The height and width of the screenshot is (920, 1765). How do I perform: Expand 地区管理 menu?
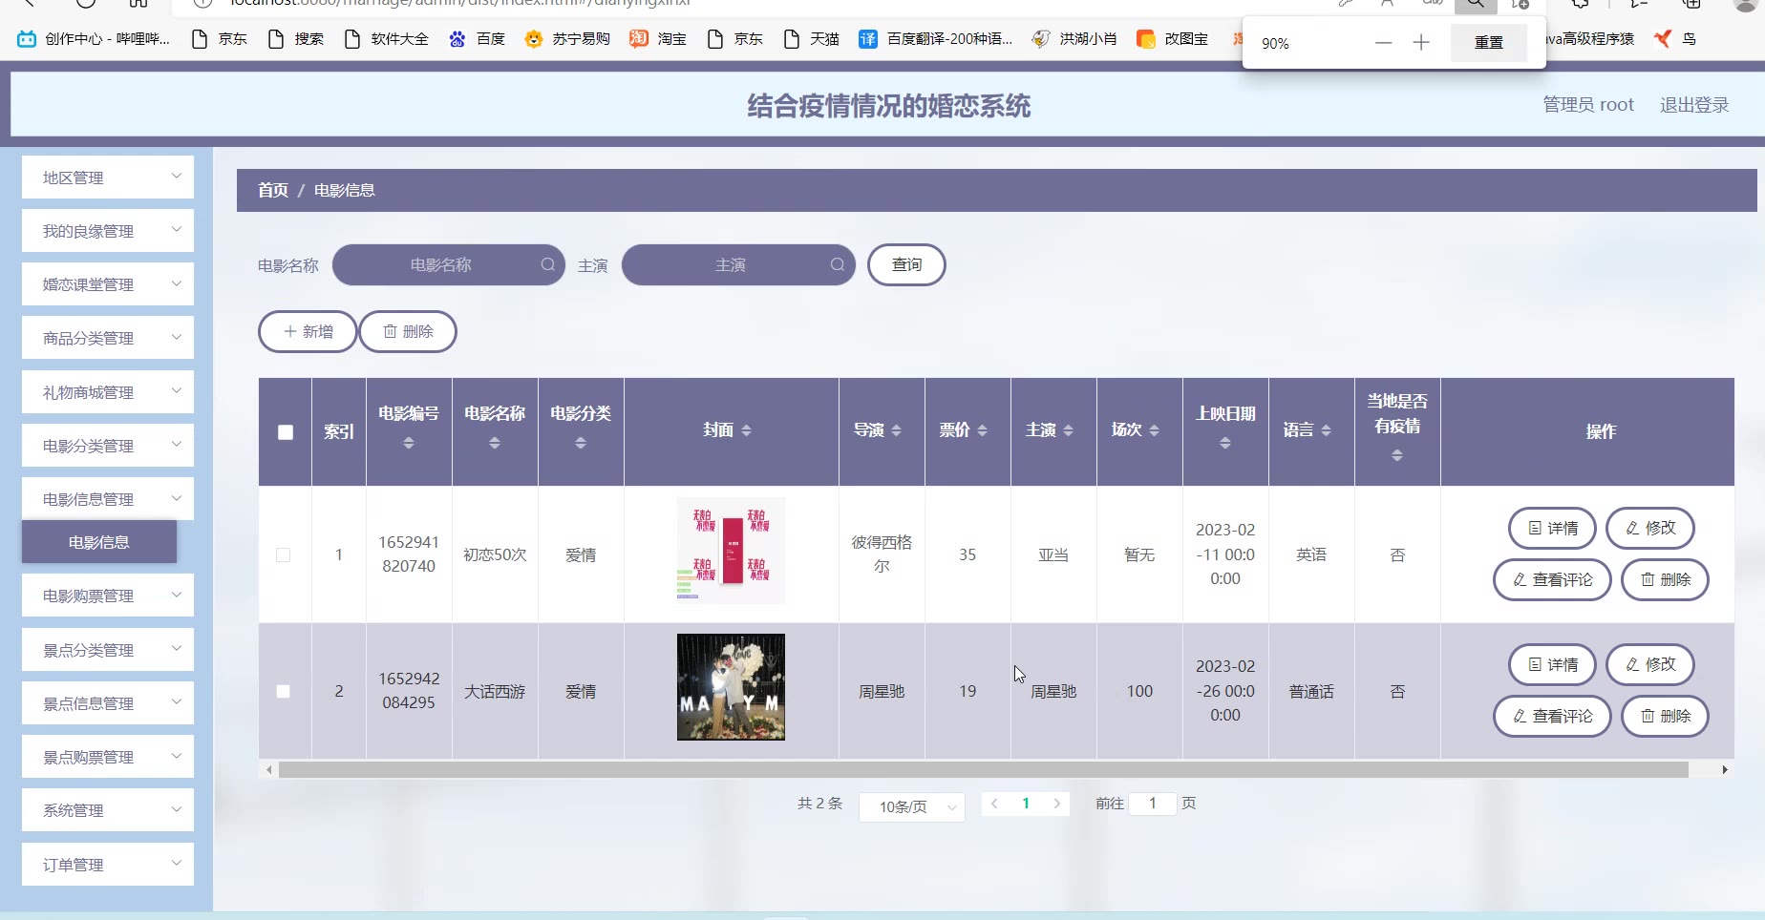pos(108,178)
